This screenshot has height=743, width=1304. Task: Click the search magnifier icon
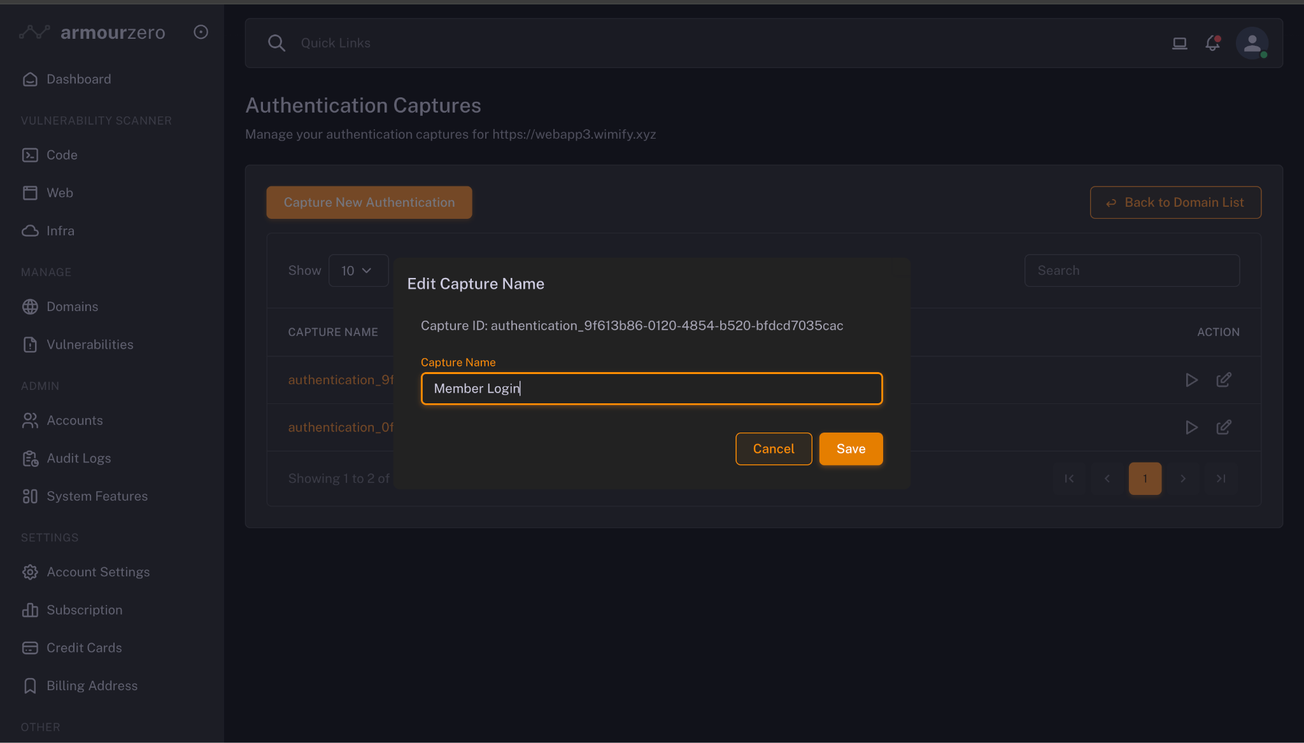[x=276, y=43]
